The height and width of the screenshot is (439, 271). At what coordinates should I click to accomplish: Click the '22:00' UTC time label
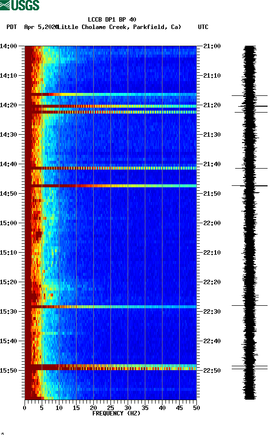coord(212,223)
